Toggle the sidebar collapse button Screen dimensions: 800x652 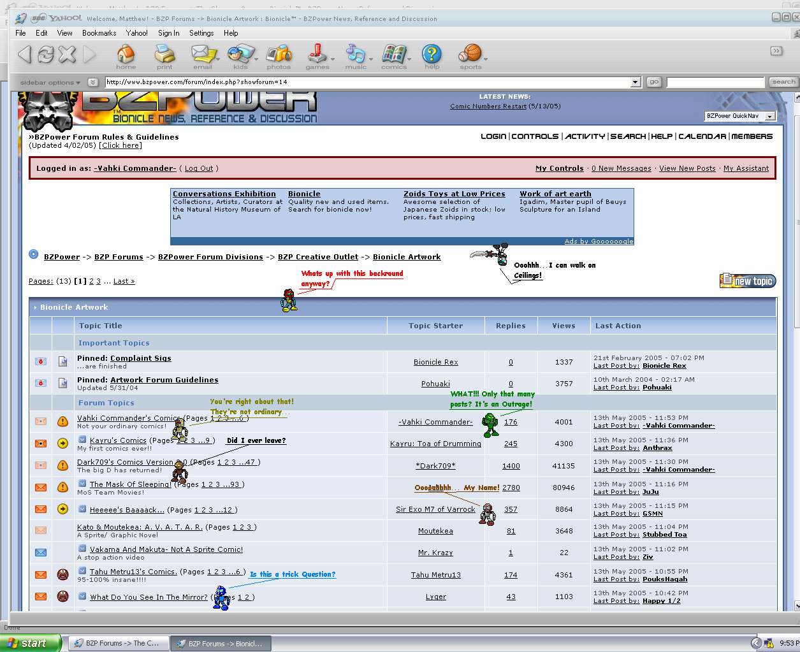93,82
